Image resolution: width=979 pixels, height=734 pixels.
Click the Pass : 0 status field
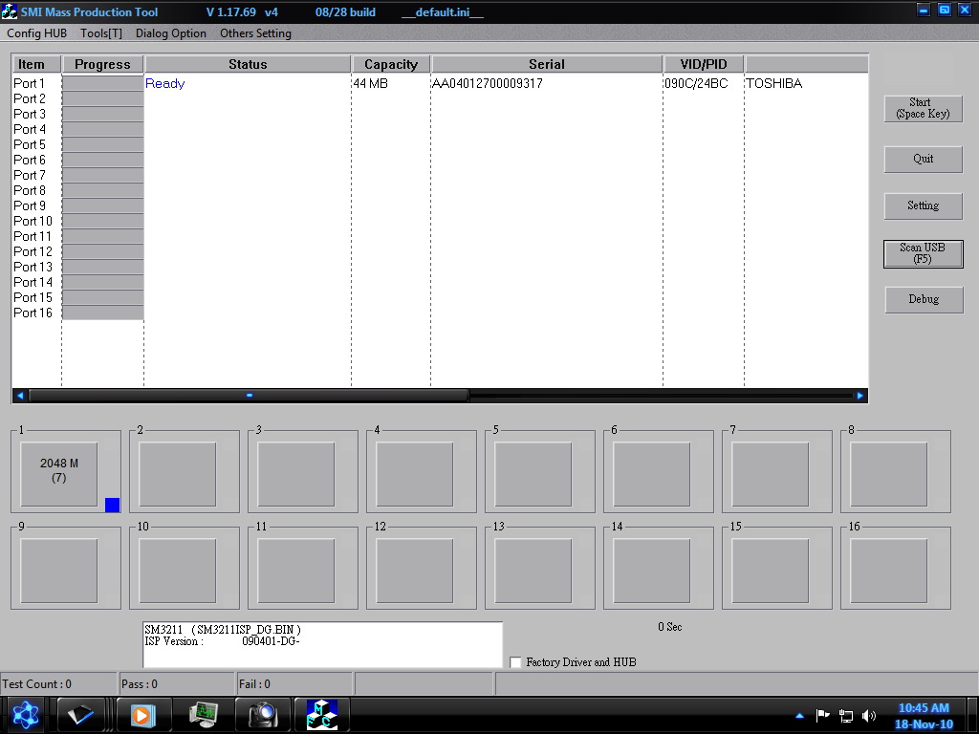coord(177,684)
